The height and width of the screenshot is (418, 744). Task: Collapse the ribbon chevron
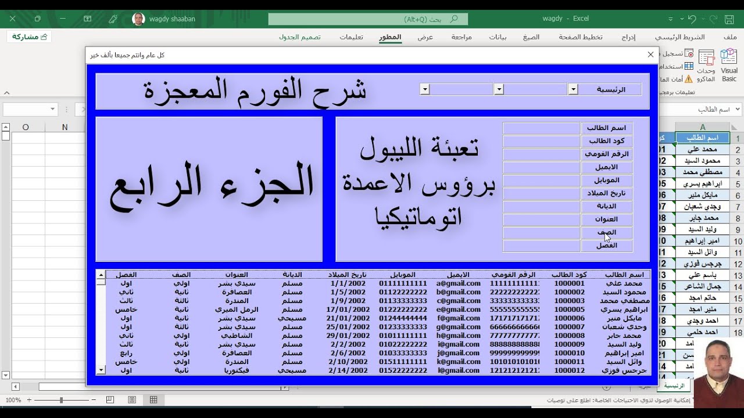tap(6, 92)
